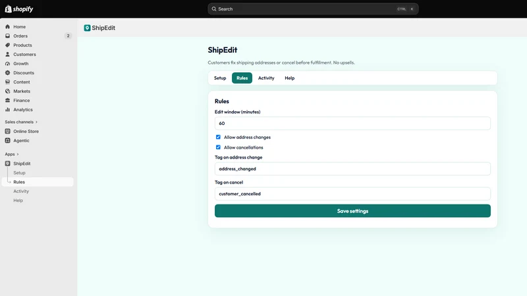Image resolution: width=527 pixels, height=296 pixels.
Task: Click the Finance bank icon
Action: pyautogui.click(x=7, y=101)
